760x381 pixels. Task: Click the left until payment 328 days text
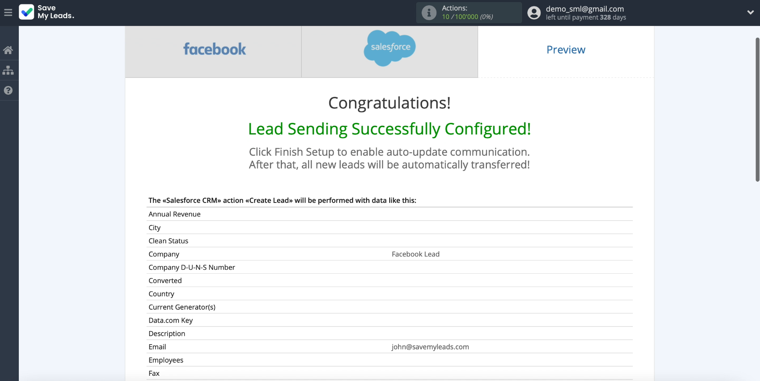tap(586, 18)
